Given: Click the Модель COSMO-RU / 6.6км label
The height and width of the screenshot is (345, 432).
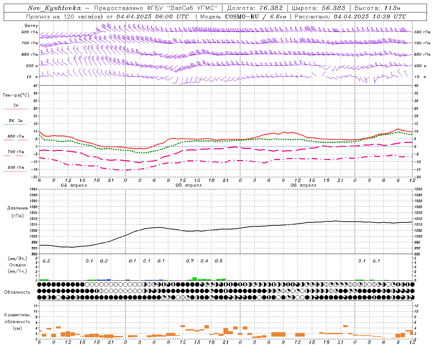Looking at the screenshot, I should (x=243, y=17).
